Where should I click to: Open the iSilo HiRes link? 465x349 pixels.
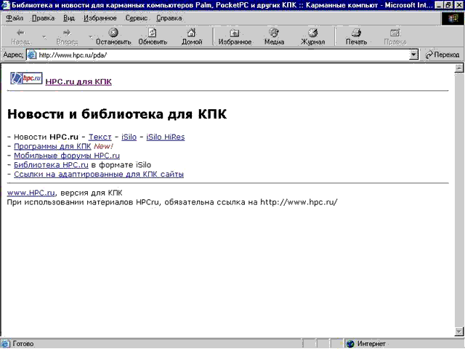coord(166,137)
